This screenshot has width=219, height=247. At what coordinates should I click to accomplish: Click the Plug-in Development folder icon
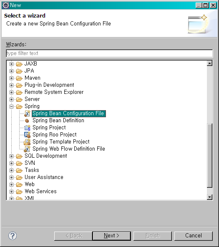point(19,85)
